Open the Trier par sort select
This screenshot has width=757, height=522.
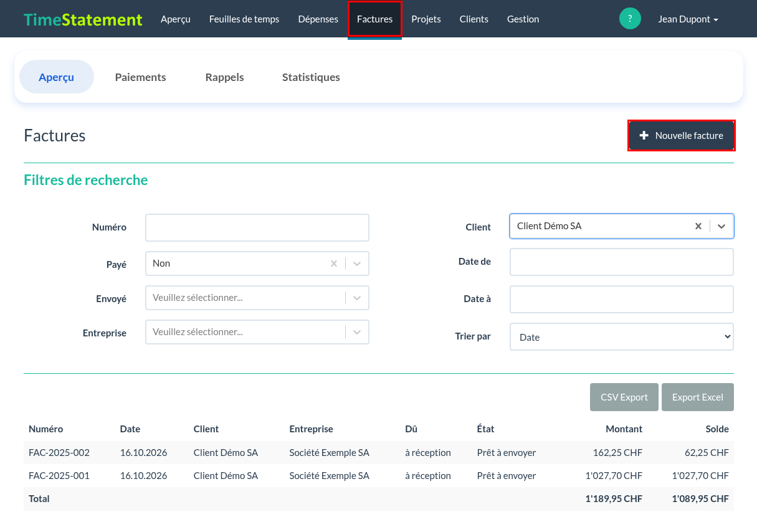[x=622, y=337]
